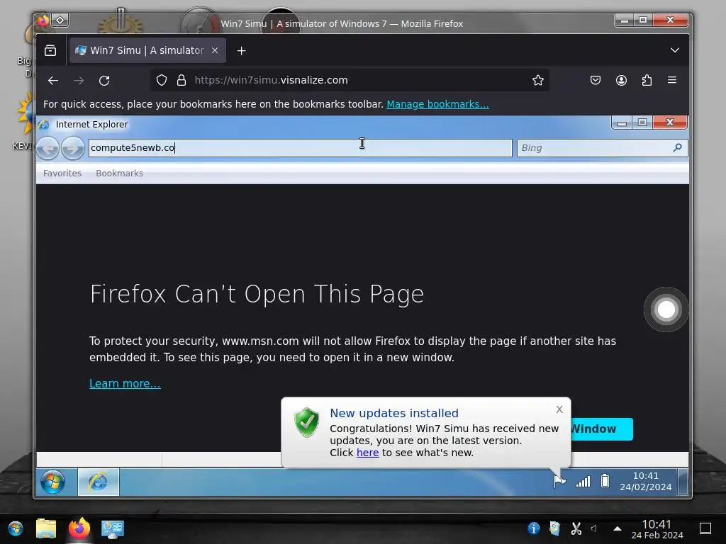Click the Open in New Window button
726x544 pixels.
(x=601, y=429)
